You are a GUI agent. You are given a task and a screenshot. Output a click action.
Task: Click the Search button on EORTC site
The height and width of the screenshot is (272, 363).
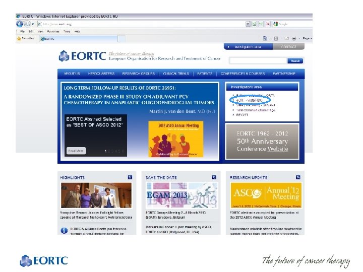coord(295,61)
